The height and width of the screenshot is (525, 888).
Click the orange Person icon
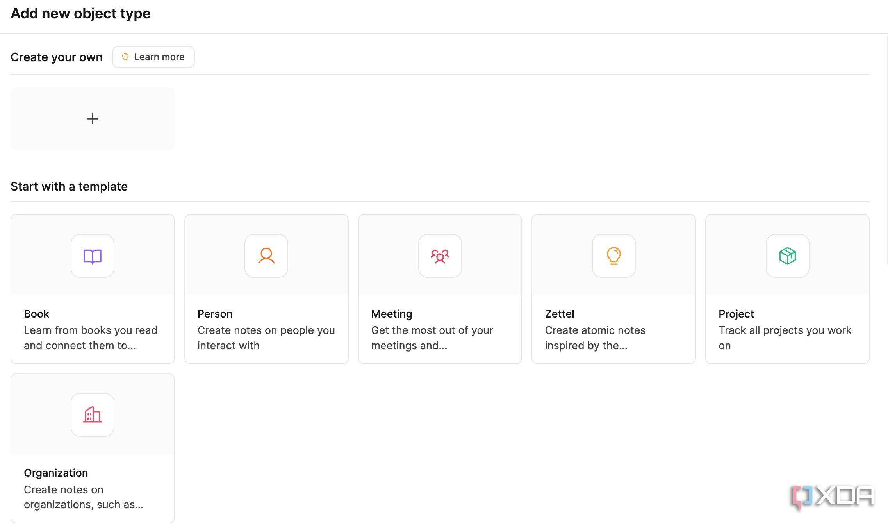[x=266, y=256]
